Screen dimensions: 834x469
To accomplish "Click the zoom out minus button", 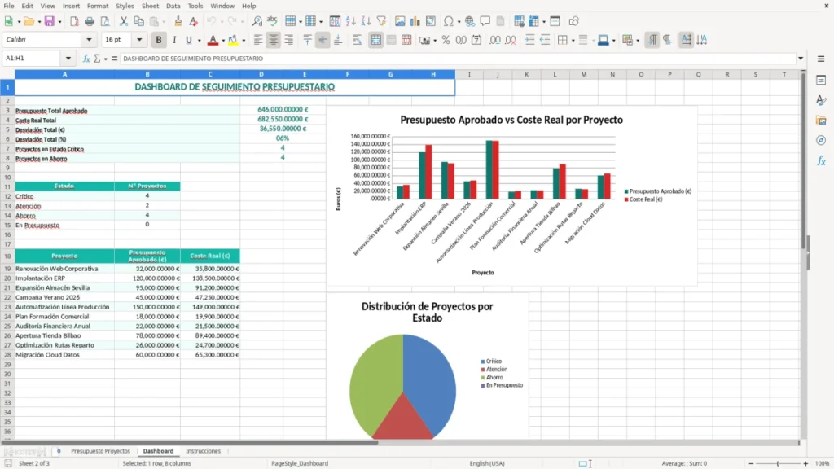I will pyautogui.click(x=751, y=463).
